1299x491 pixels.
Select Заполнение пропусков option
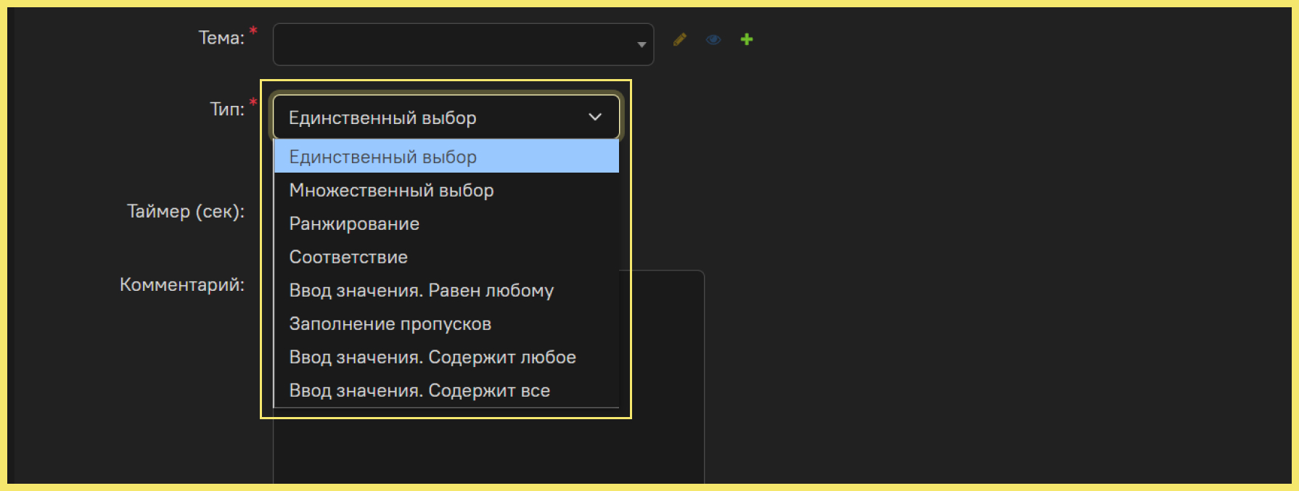(x=446, y=323)
